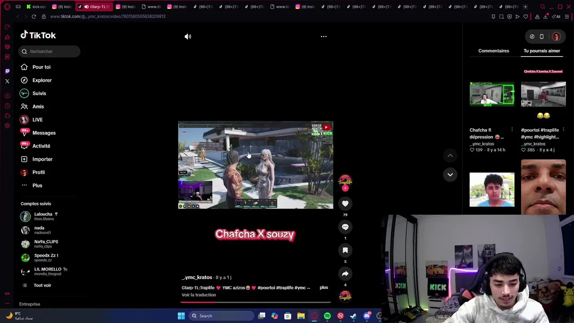Click the Windows taskbar Search box

pos(221,316)
